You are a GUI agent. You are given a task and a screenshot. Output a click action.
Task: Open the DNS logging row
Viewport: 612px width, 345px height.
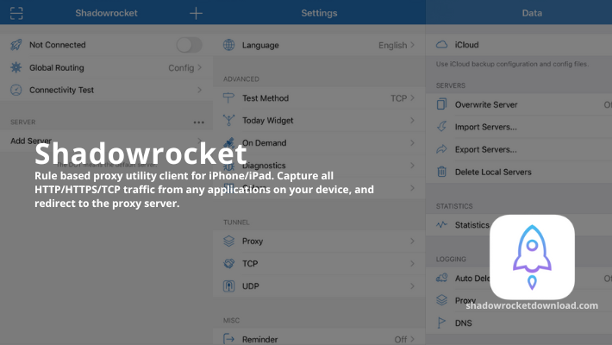coord(519,323)
